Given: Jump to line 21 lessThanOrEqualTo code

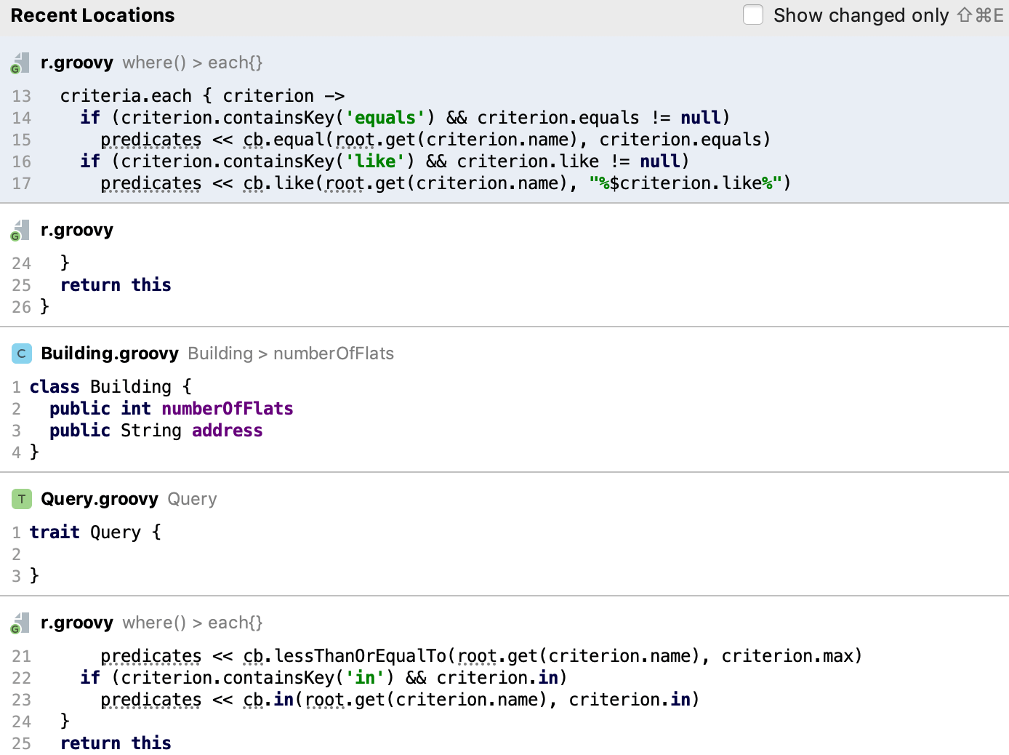Looking at the screenshot, I should pos(481,656).
